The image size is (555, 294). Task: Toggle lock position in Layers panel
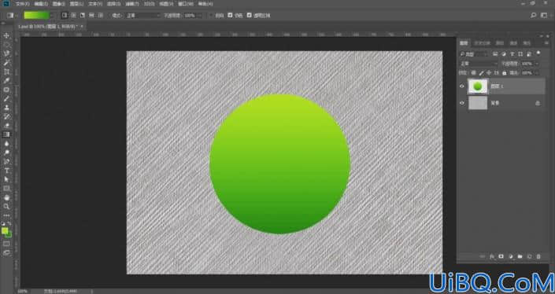(489, 73)
